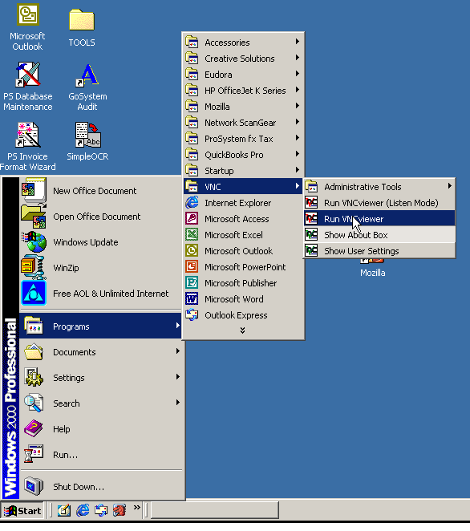470x531 pixels.
Task: Click the Outlook Express icon
Action: pyautogui.click(x=192, y=314)
